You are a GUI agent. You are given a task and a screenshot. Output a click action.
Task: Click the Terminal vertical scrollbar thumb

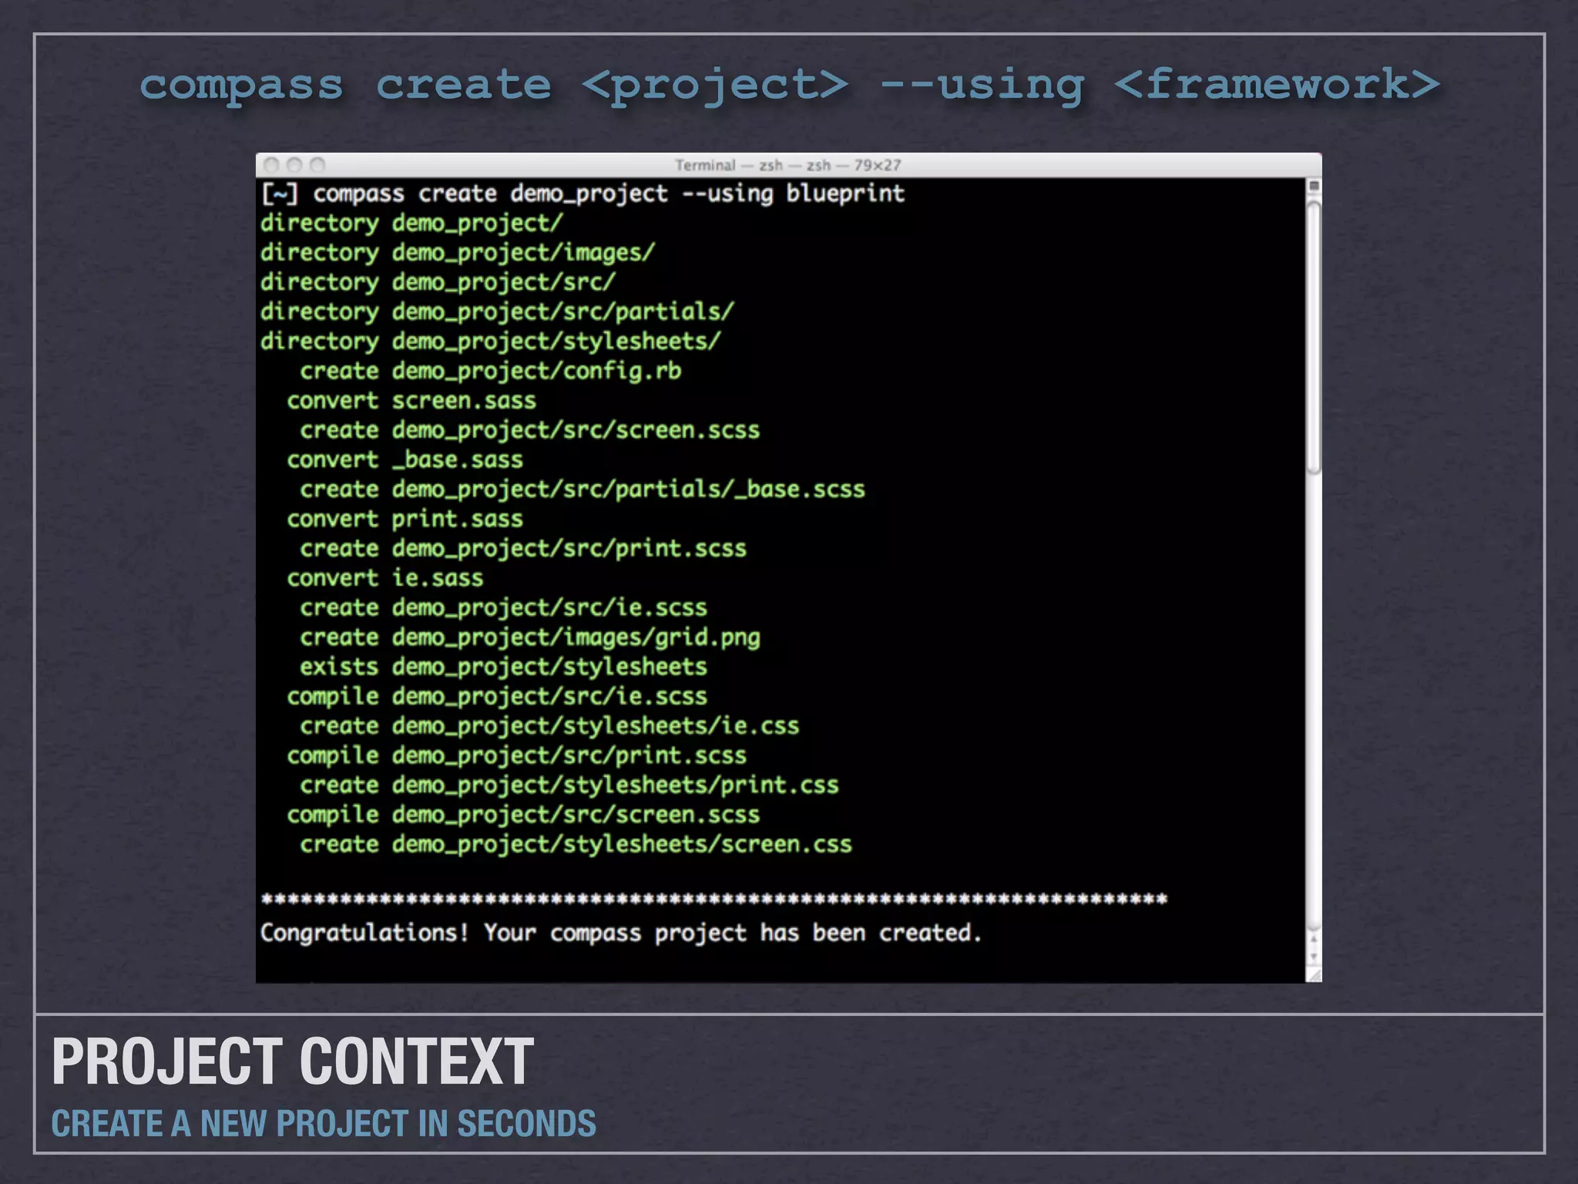click(x=1314, y=336)
